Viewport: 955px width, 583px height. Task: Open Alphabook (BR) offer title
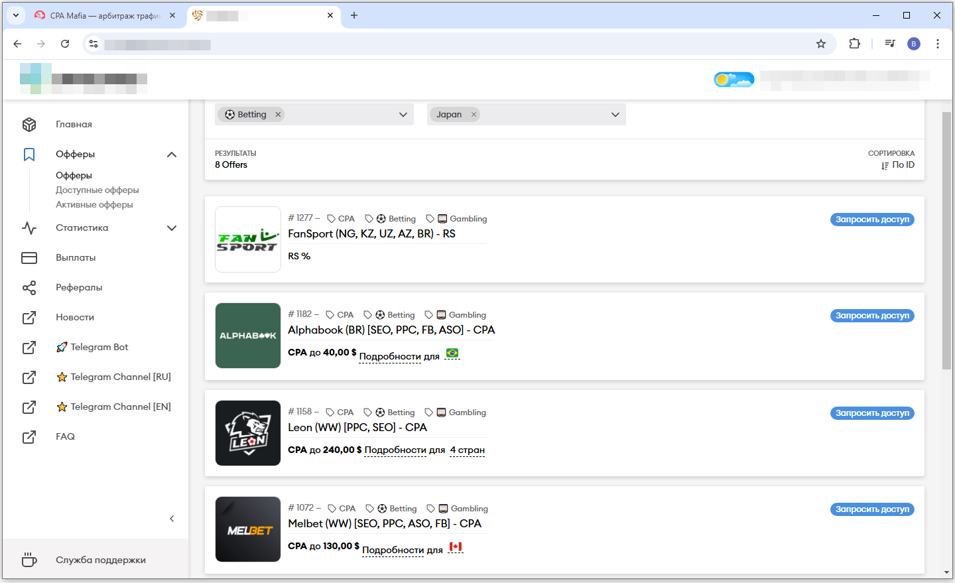click(x=391, y=330)
